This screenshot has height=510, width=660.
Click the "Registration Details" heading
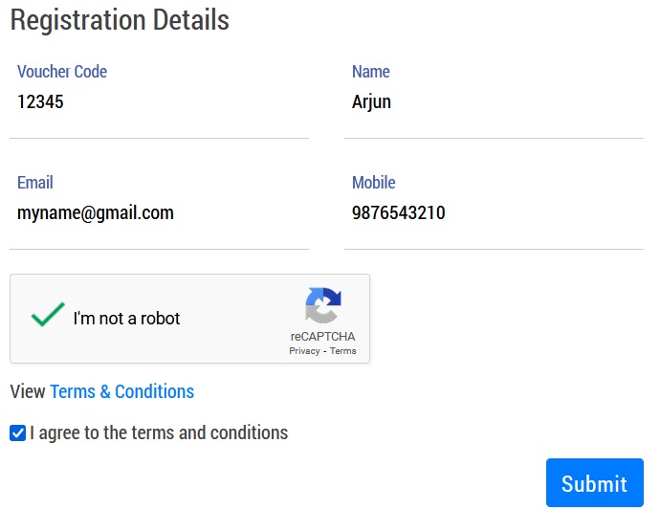pyautogui.click(x=120, y=20)
